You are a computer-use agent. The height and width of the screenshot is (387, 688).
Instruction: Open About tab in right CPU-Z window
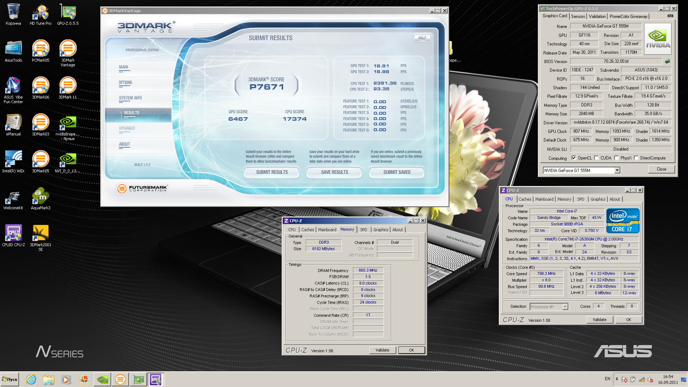click(615, 199)
